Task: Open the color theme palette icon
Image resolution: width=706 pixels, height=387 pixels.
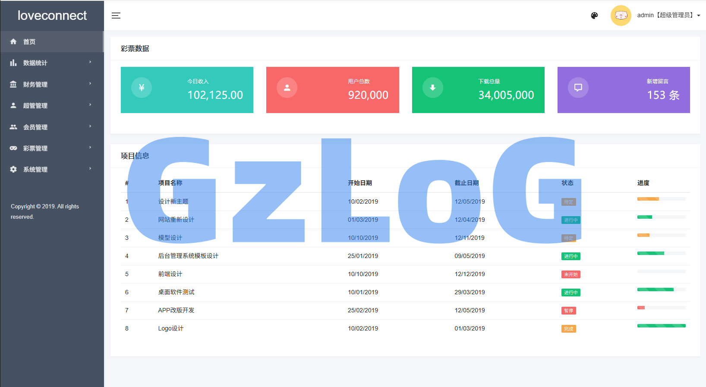Action: tap(594, 16)
